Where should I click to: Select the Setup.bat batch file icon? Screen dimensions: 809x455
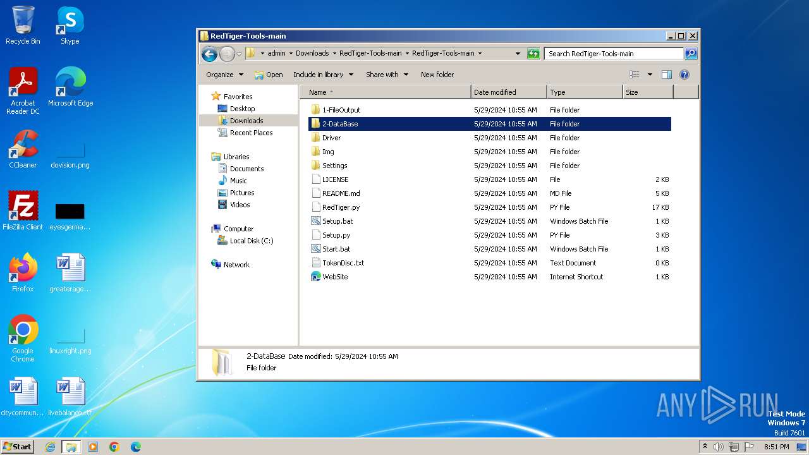pos(316,221)
